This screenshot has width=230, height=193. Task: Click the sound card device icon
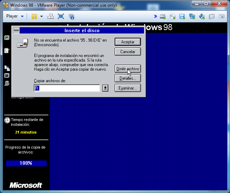click(x=202, y=16)
